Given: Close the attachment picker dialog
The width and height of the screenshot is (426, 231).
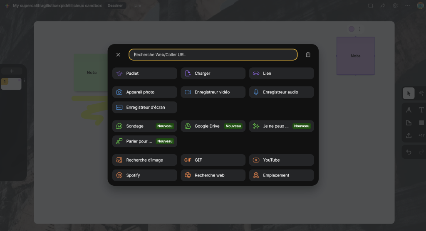Looking at the screenshot, I should pos(118,54).
